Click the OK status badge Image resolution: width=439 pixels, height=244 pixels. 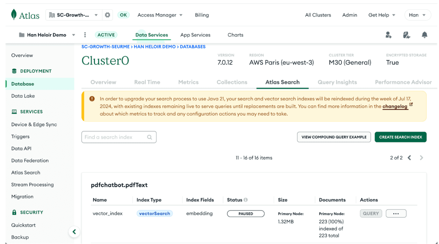123,15
